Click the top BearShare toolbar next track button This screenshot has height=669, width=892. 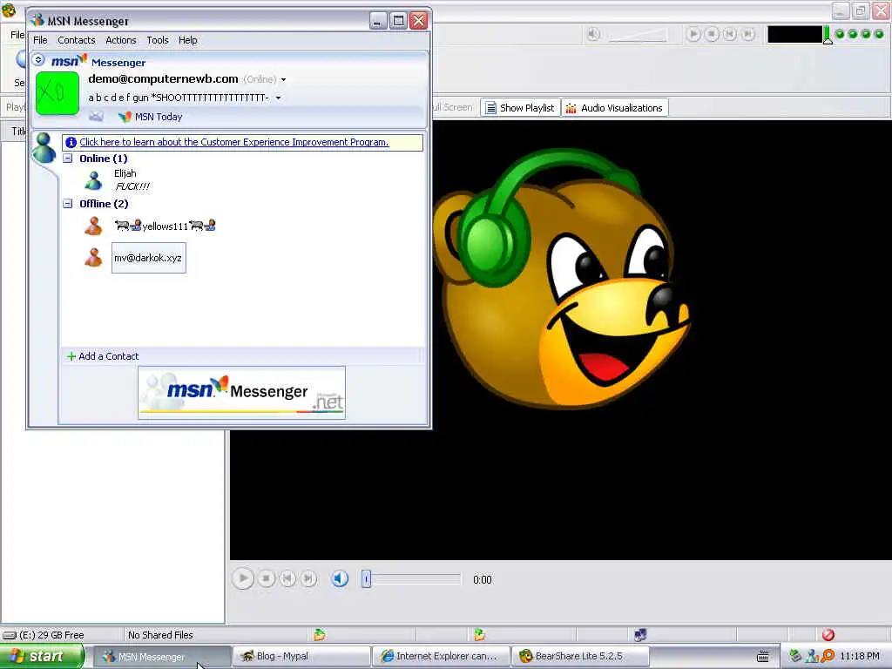[748, 34]
